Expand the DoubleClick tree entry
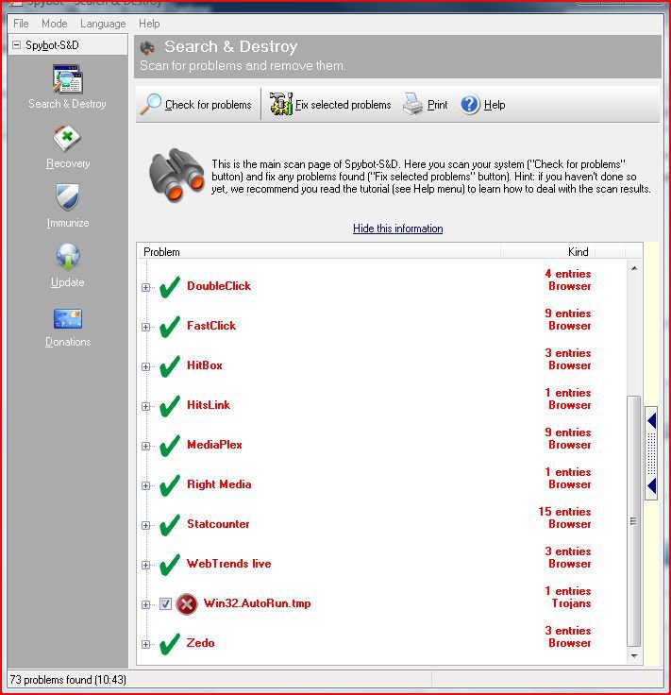Viewport: 671px width, 695px height. click(x=145, y=287)
